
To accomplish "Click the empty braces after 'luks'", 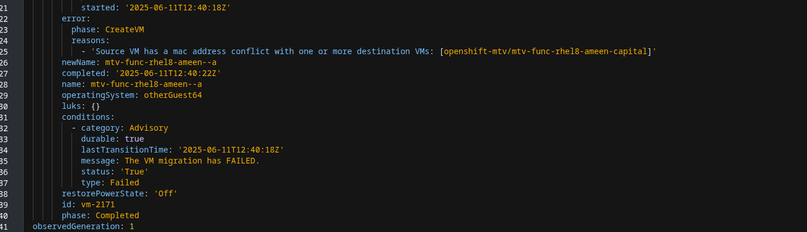I will [x=96, y=107].
